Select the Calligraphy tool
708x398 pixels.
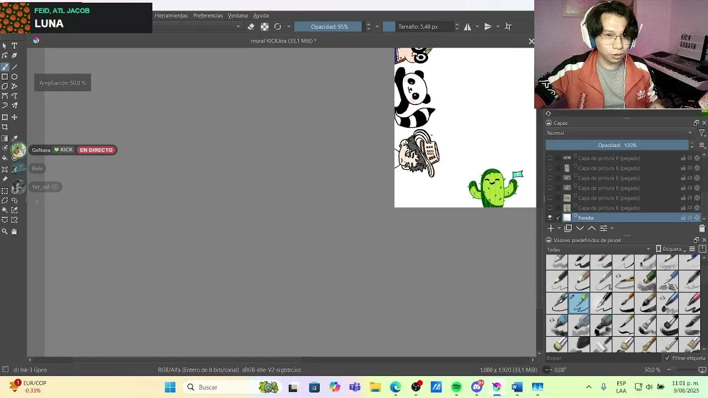14,56
